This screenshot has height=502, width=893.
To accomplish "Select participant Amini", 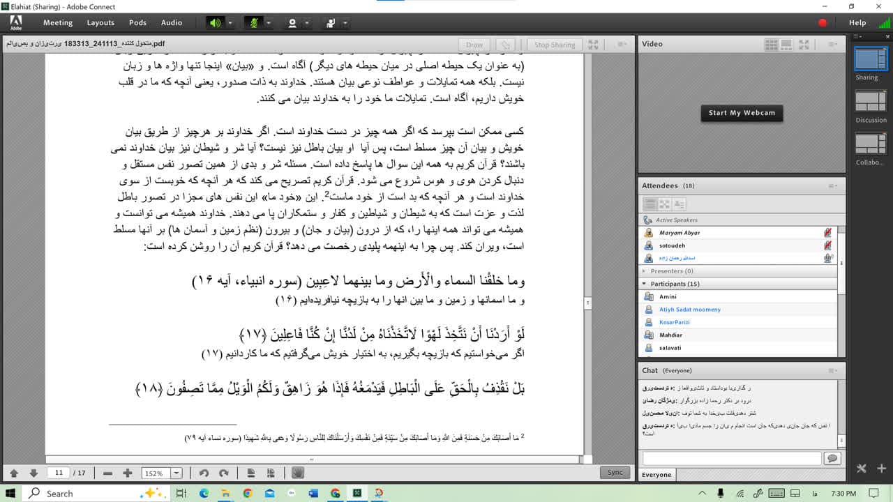I will (x=739, y=297).
